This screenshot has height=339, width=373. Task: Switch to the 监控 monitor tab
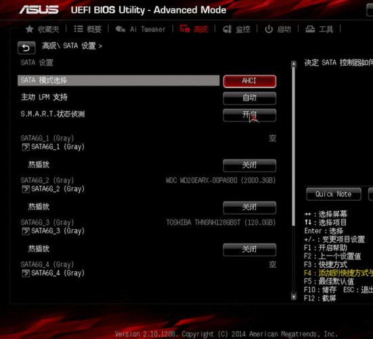(236, 29)
